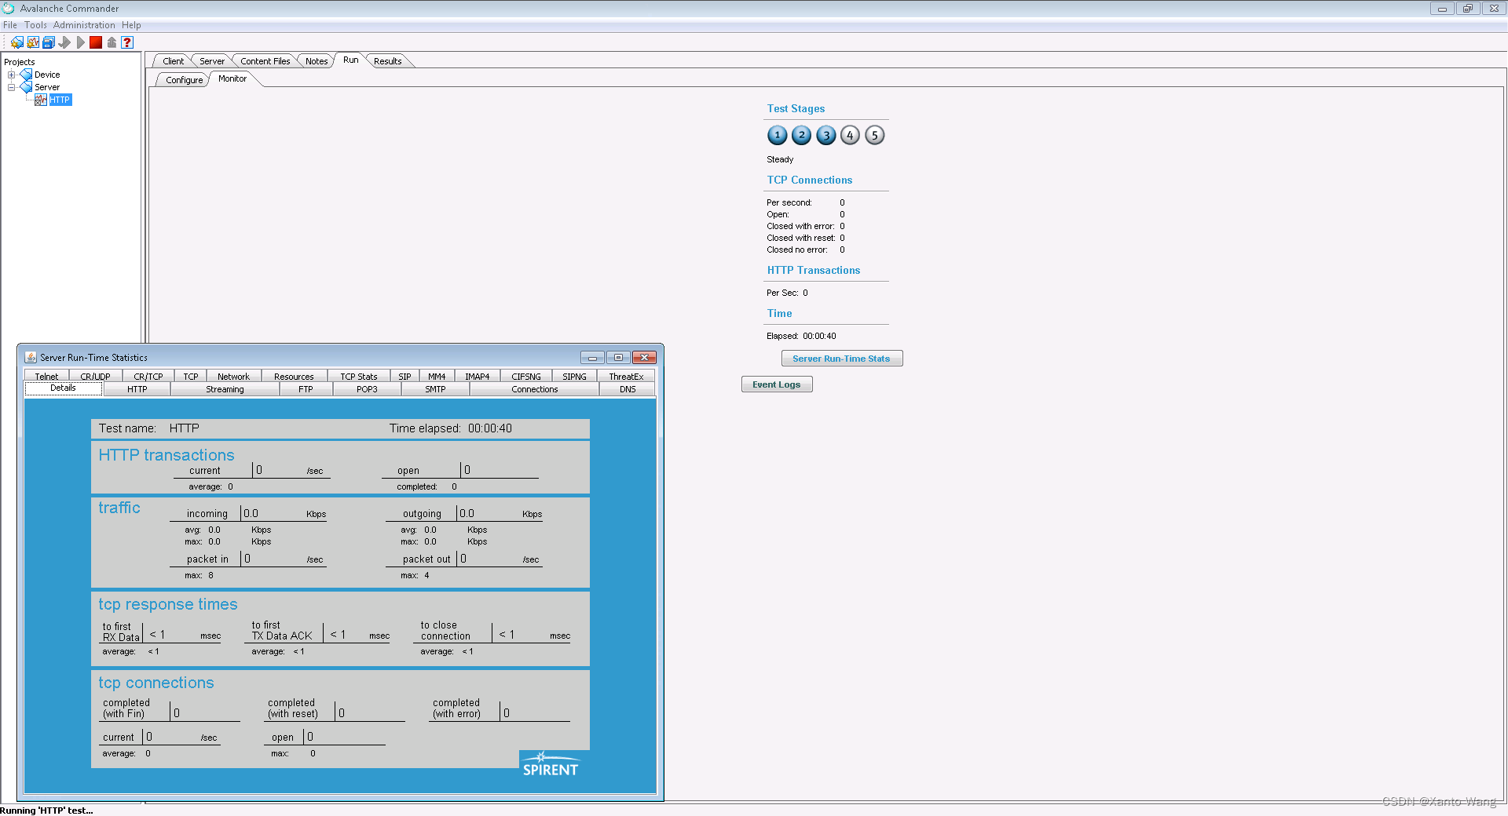Viewport: 1508px width, 816px height.
Task: Select test stage 4 circle
Action: coord(850,135)
